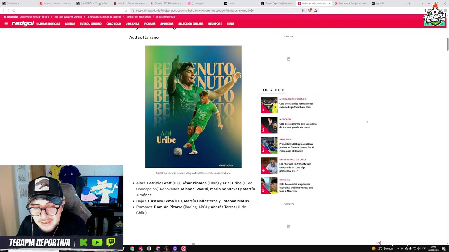Open TENIS section
The image size is (449, 252).
(230, 24)
